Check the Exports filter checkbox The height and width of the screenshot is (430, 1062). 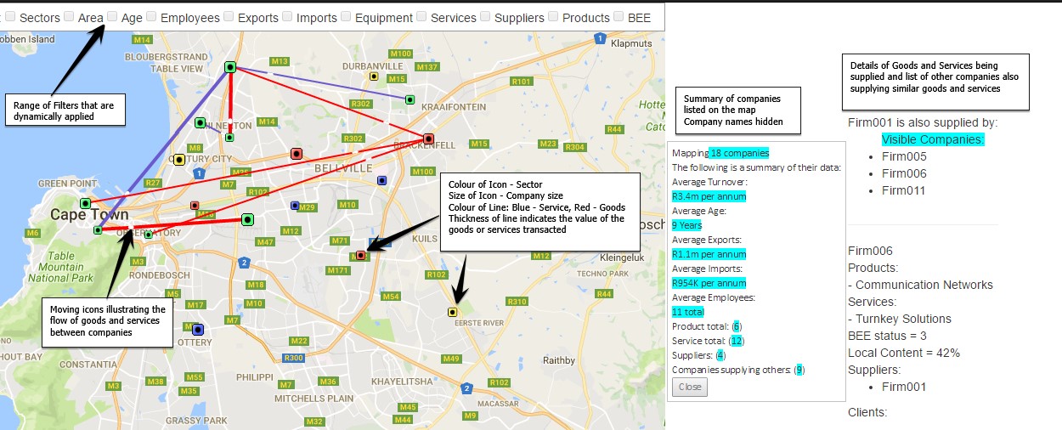tap(229, 16)
